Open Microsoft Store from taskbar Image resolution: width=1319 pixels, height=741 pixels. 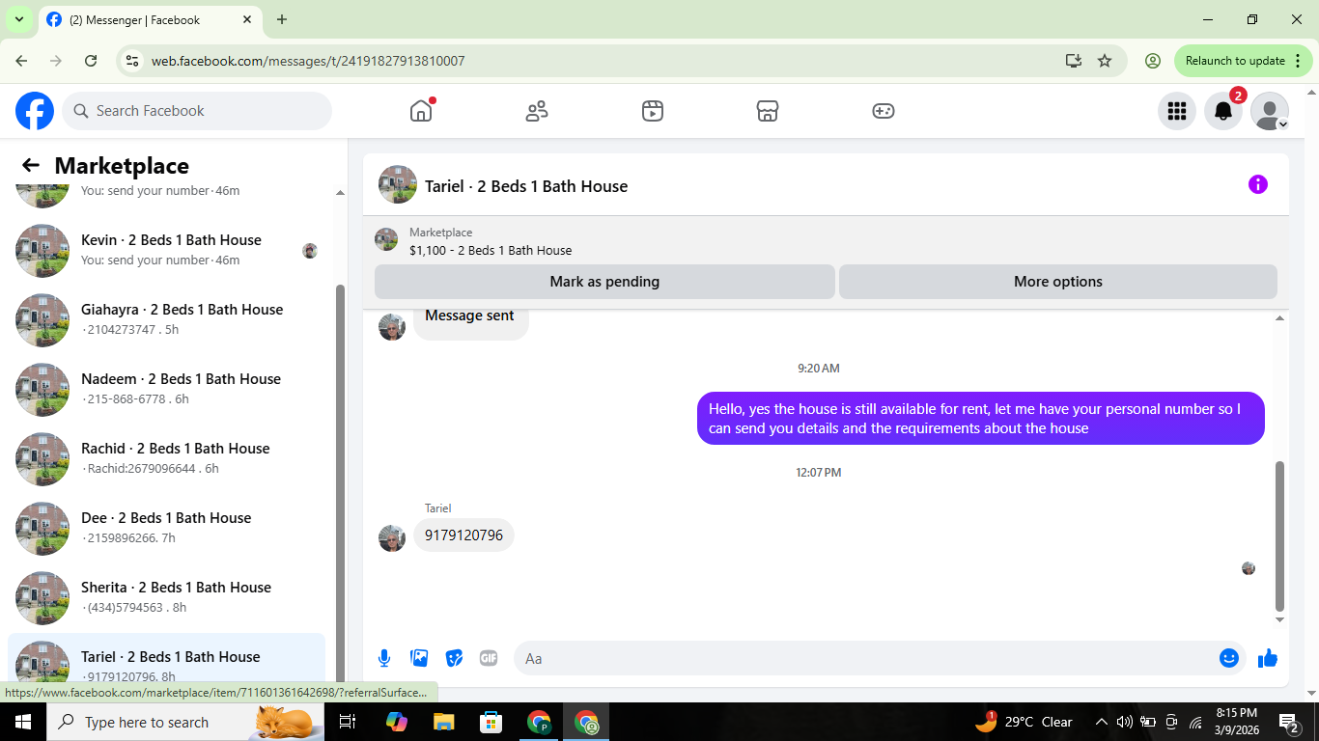click(491, 722)
